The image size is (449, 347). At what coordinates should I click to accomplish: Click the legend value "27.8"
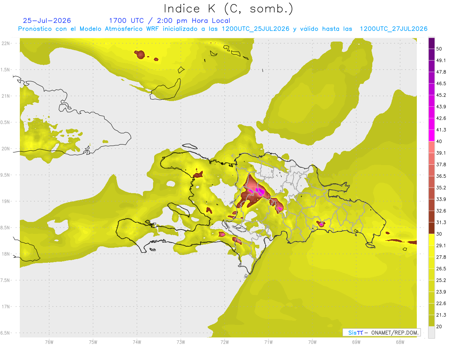[441, 257]
